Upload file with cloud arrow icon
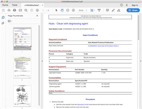The image size is (142, 109). [9, 10]
